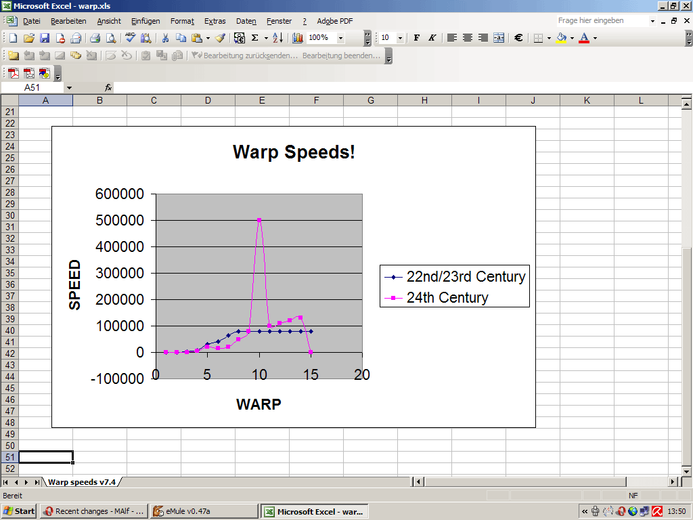The height and width of the screenshot is (520, 693).
Task: Open the Datei menu
Action: coord(31,21)
